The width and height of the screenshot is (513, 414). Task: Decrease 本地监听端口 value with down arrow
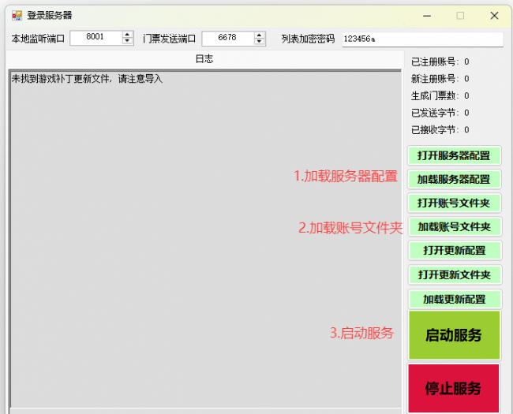tap(128, 41)
